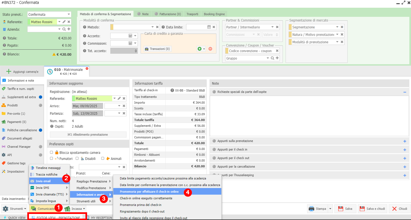Open Partner / Intermediario dropdown
This screenshot has height=220, width=411.
pyautogui.click(x=272, y=27)
